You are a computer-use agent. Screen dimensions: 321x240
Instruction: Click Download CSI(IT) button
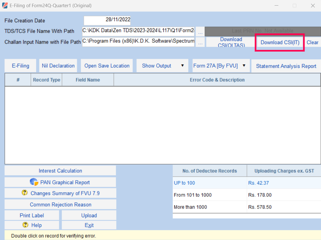tap(280, 42)
